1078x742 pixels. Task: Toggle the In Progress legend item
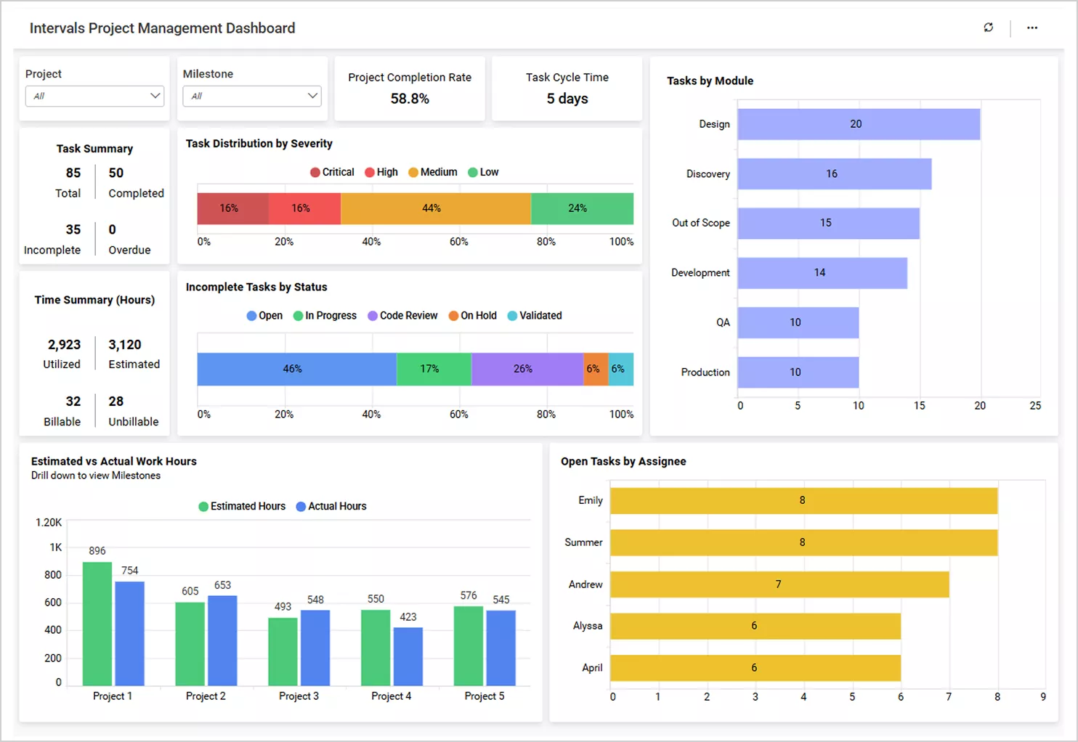tap(325, 316)
